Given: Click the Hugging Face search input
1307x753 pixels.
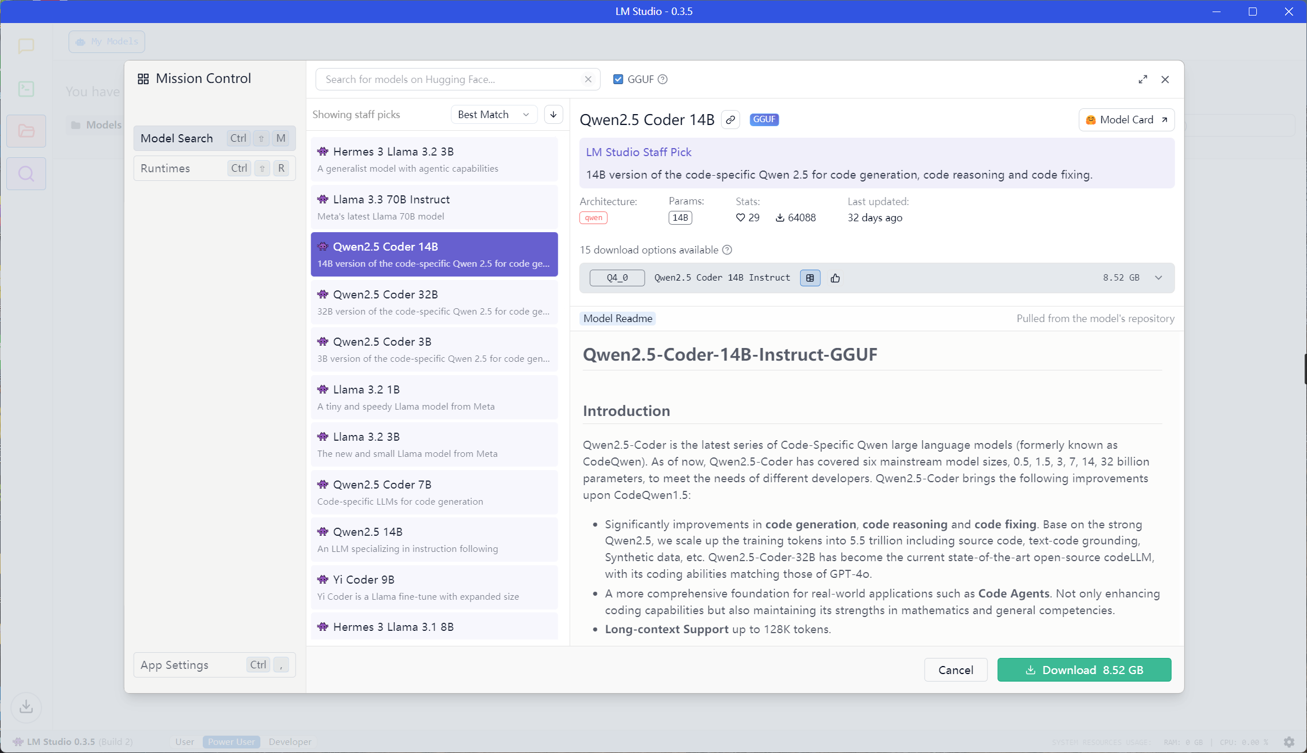Looking at the screenshot, I should coord(449,80).
